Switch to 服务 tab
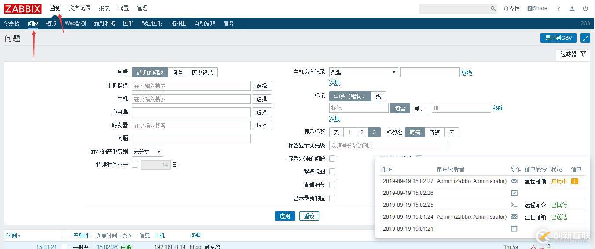 228,23
